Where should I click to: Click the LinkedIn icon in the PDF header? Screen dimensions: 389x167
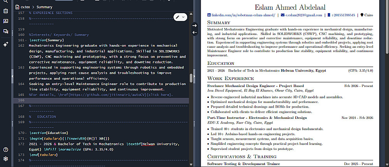point(209,15)
